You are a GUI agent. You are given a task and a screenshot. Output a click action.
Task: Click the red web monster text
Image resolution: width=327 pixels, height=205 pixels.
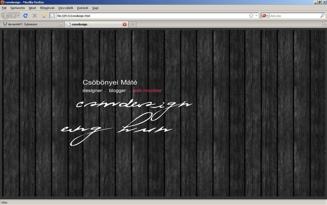(x=147, y=90)
